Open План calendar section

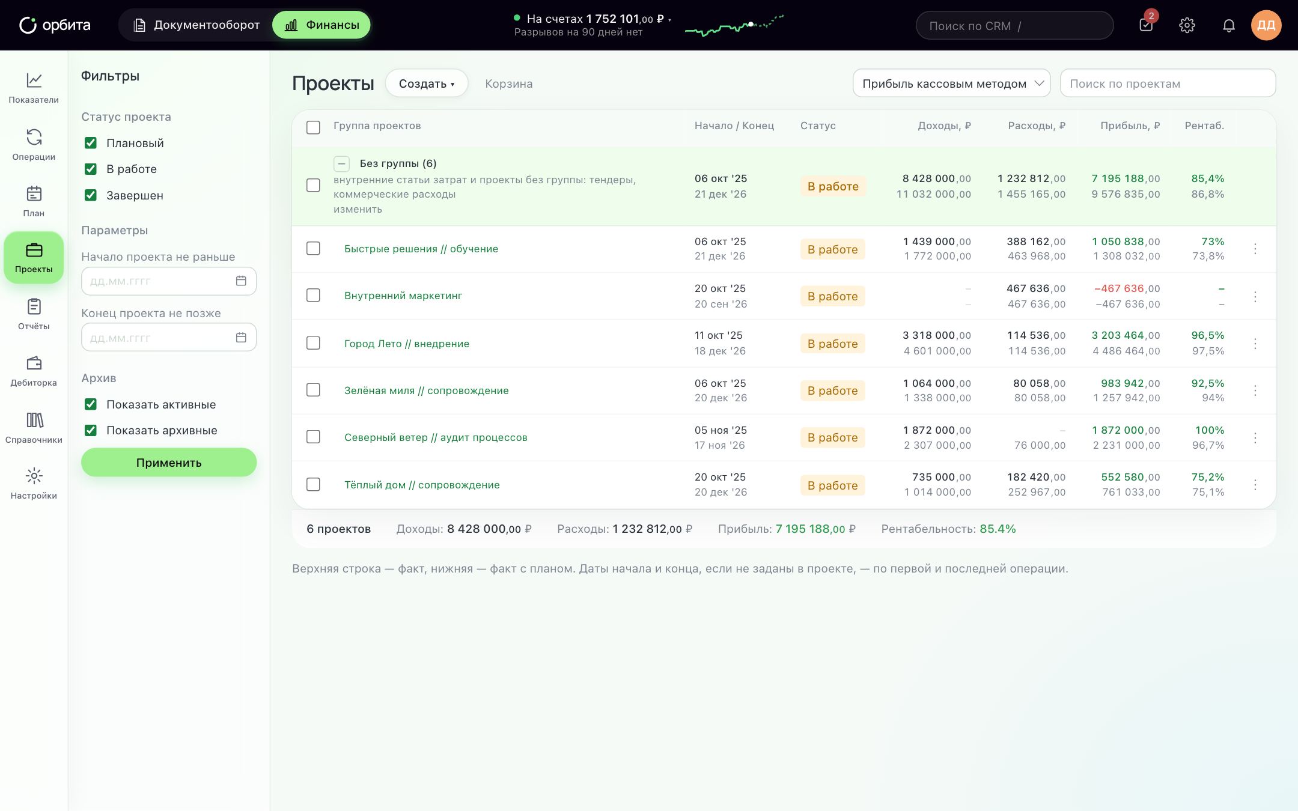(34, 201)
